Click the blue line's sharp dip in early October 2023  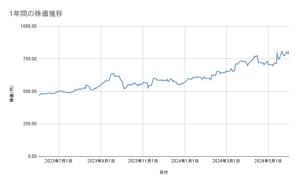124,88
